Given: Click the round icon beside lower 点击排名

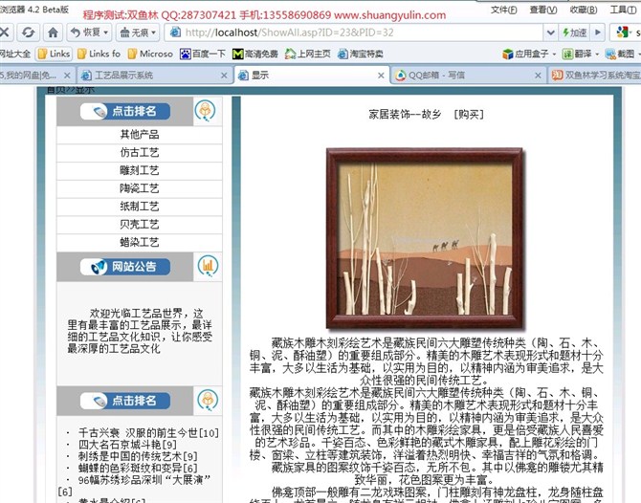Looking at the screenshot, I should point(208,400).
